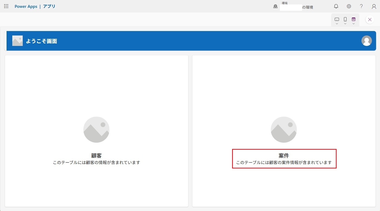
Task: Go to the アプリ breadcrumb link
Action: click(x=49, y=6)
